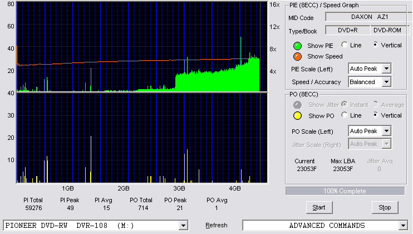Open the PIONEER DVD-RW drive dropdown arrow
The image size is (413, 234).
183,226
